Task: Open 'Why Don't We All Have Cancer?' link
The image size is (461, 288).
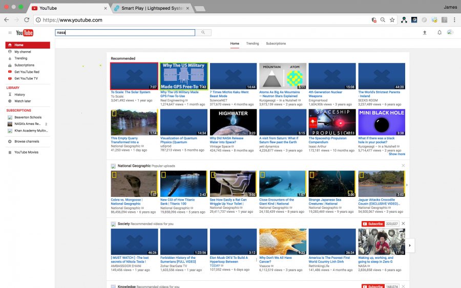Action: coord(276,260)
